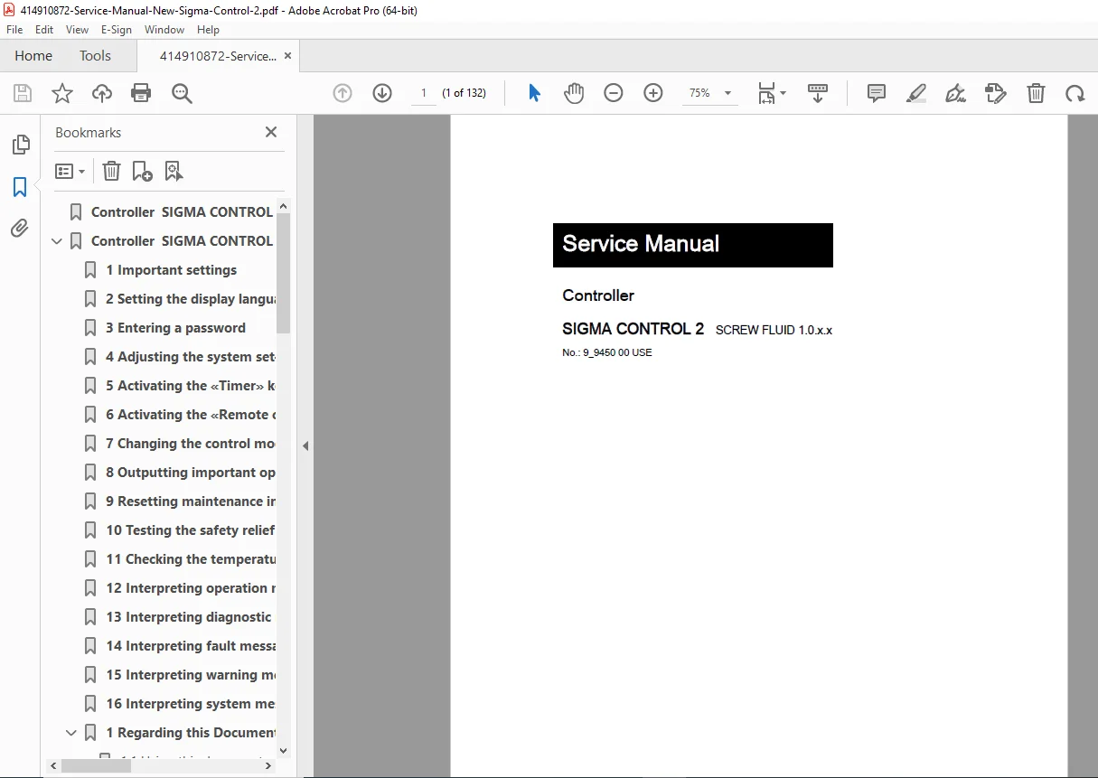Viewport: 1098px width, 778px height.
Task: Go to next page arrow
Action: coord(382,93)
